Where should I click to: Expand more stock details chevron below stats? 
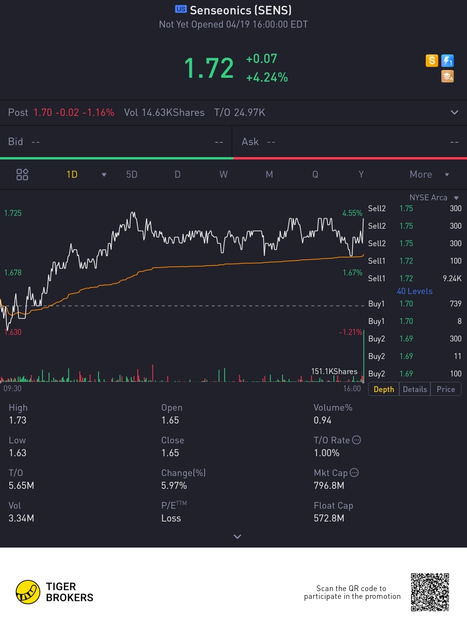237,537
